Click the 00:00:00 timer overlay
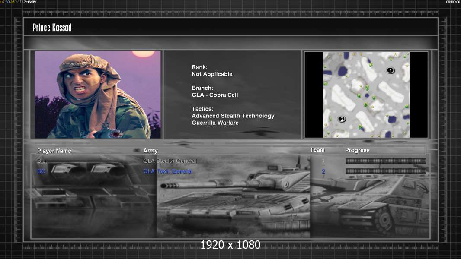The image size is (461, 259). click(x=453, y=2)
